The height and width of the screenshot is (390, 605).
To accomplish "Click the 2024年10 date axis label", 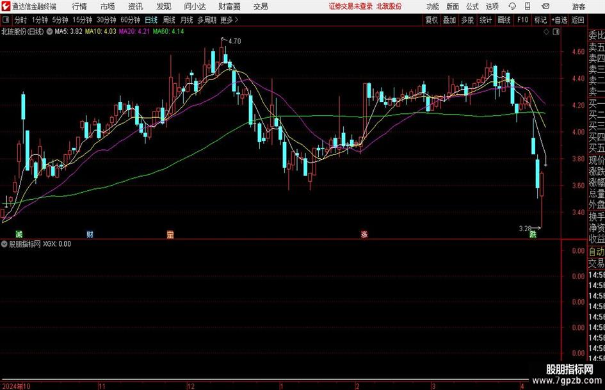I will [16, 386].
